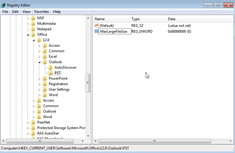The width and height of the screenshot is (235, 153).
Task: Click the tree pane scroll up arrow
Action: pos(88,18)
